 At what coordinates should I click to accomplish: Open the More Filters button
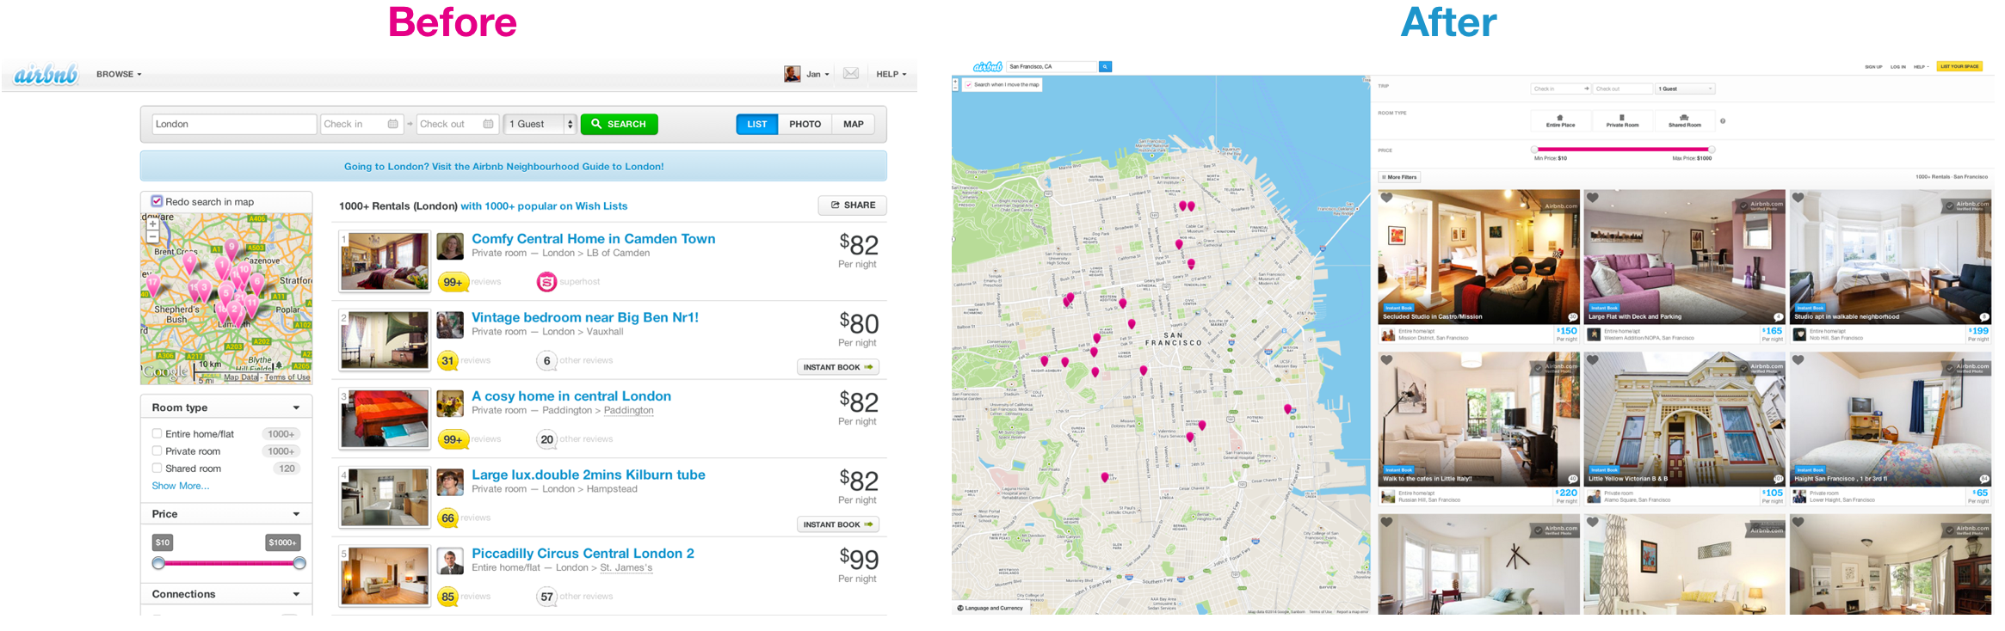pos(1399,177)
